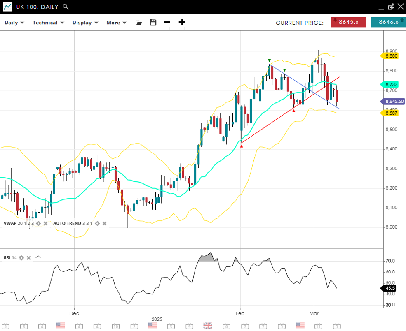Open the More menu

[116, 23]
